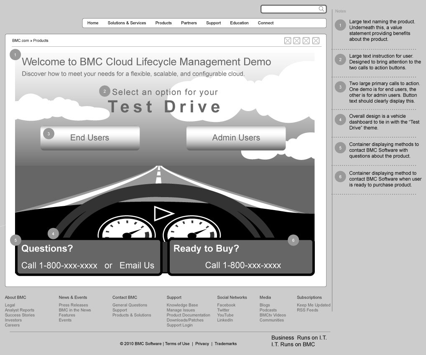Open Connect in the top navigation bar
Viewport: 426px width, 355px height.
coord(265,23)
